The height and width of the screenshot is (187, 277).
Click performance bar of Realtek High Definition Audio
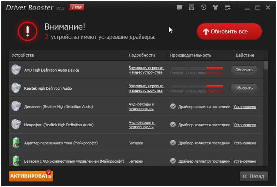coord(197,86)
